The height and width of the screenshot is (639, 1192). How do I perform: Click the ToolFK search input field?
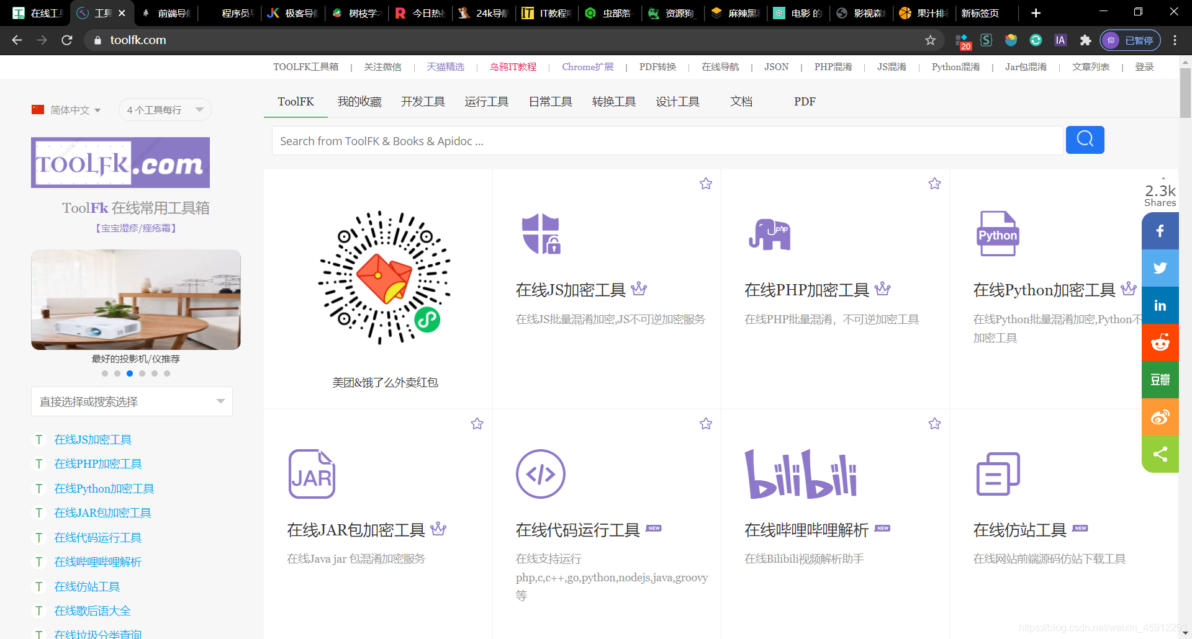pyautogui.click(x=667, y=141)
